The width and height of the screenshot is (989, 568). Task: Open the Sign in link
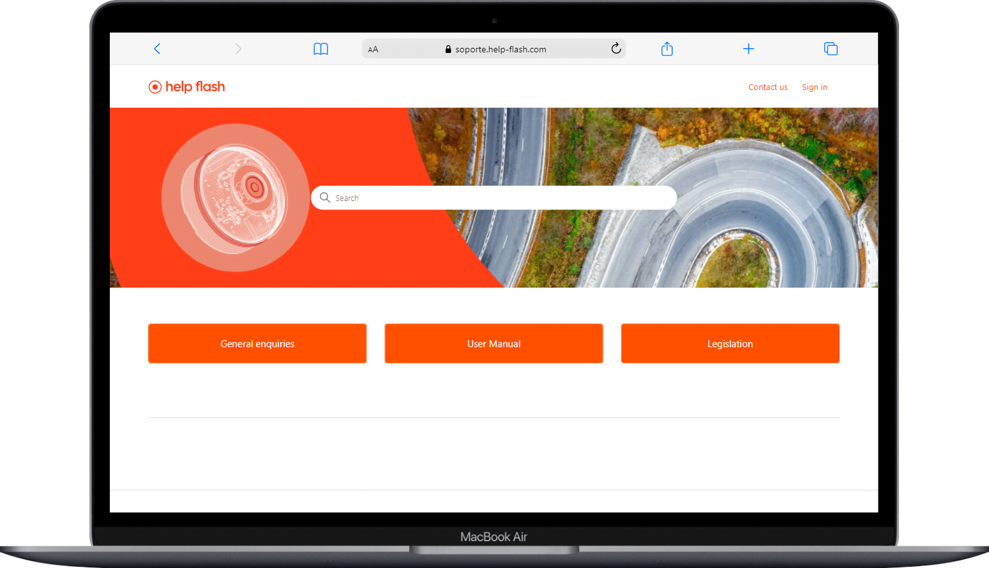(x=815, y=87)
